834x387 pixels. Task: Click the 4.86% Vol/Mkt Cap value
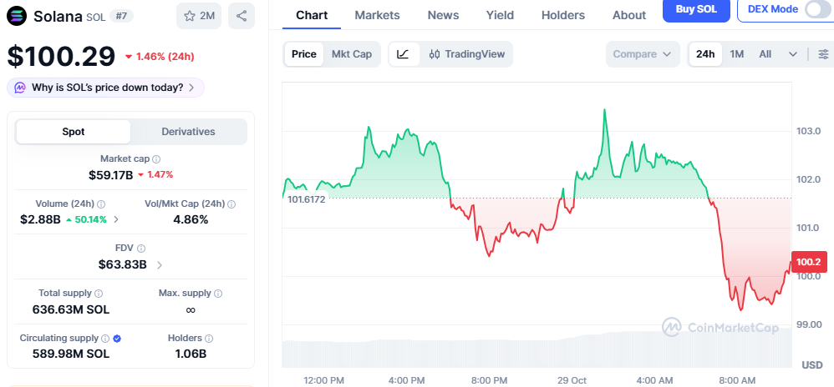pyautogui.click(x=191, y=219)
